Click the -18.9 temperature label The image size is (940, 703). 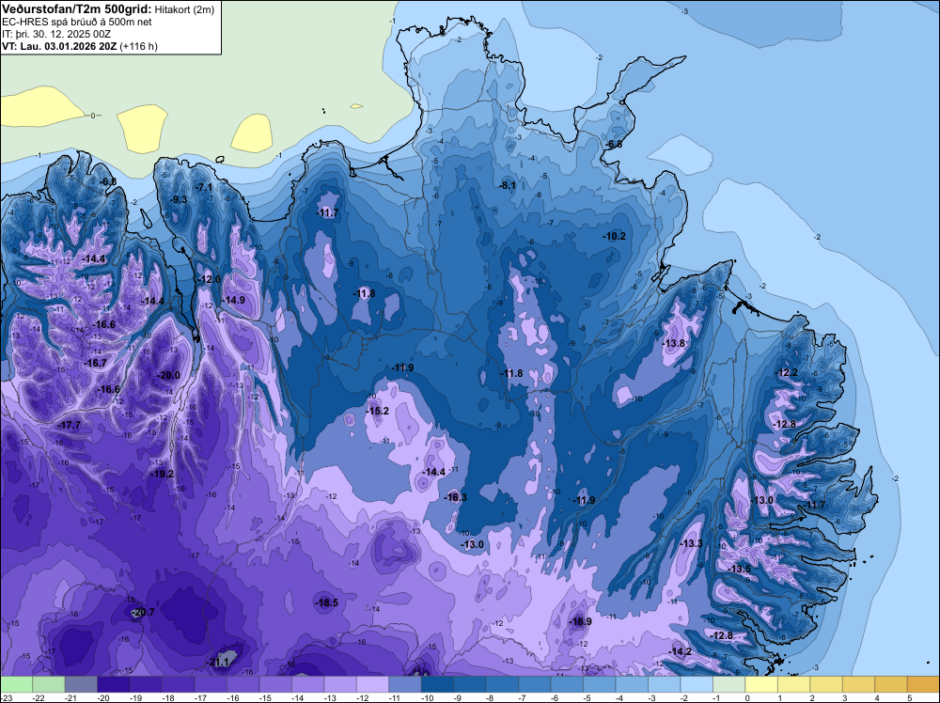580,621
